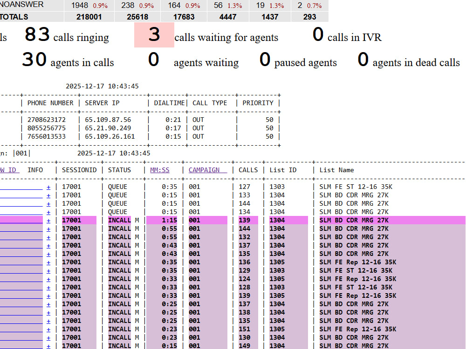Click the highlighted '3' calls waiting counter
Image resolution: width=466 pixels, height=349 pixels.
click(154, 35)
